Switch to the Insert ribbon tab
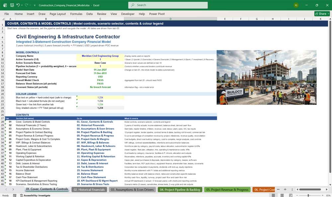 (x=31, y=14)
